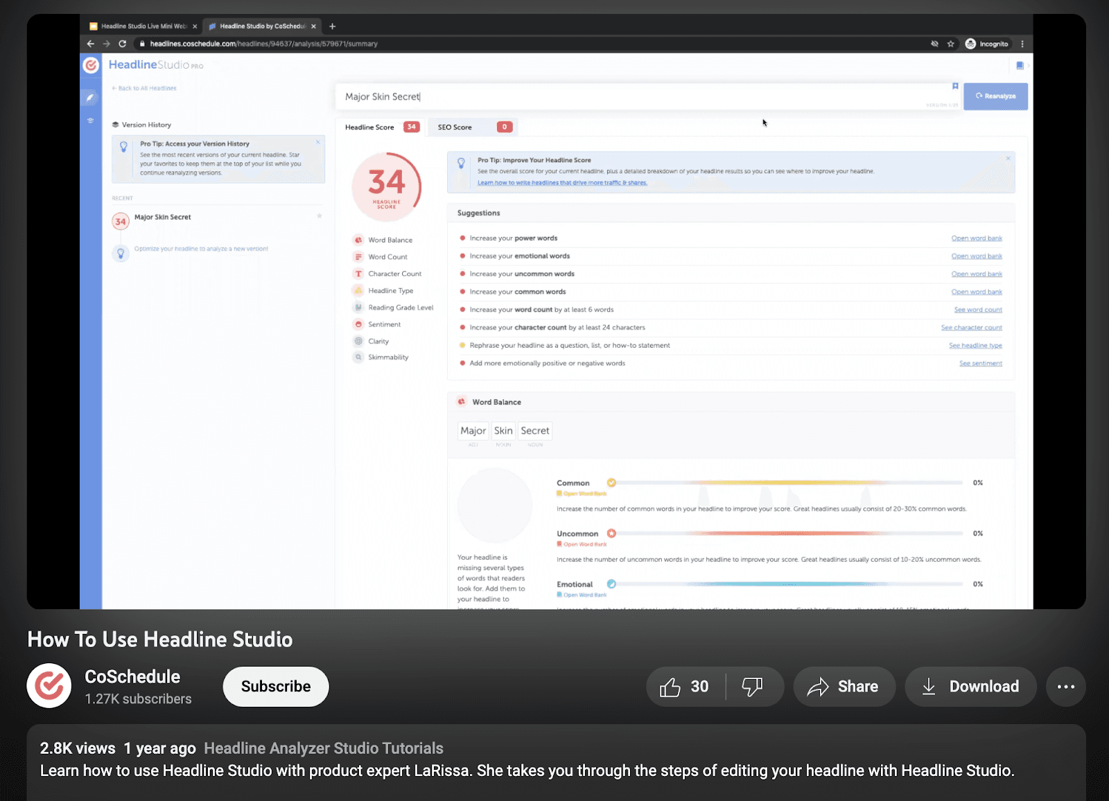Click the 34 headline score circle
The image size is (1109, 801).
coord(387,186)
